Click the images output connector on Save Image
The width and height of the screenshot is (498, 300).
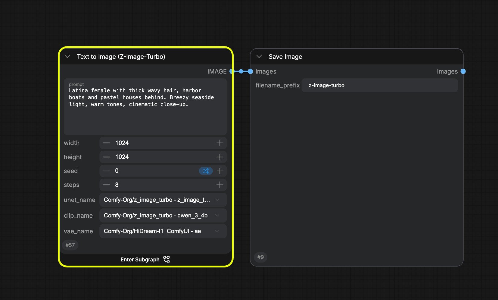[463, 71]
